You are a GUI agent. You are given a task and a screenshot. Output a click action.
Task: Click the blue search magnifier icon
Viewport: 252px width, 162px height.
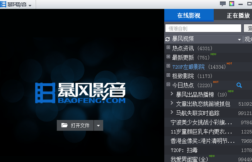(239, 85)
